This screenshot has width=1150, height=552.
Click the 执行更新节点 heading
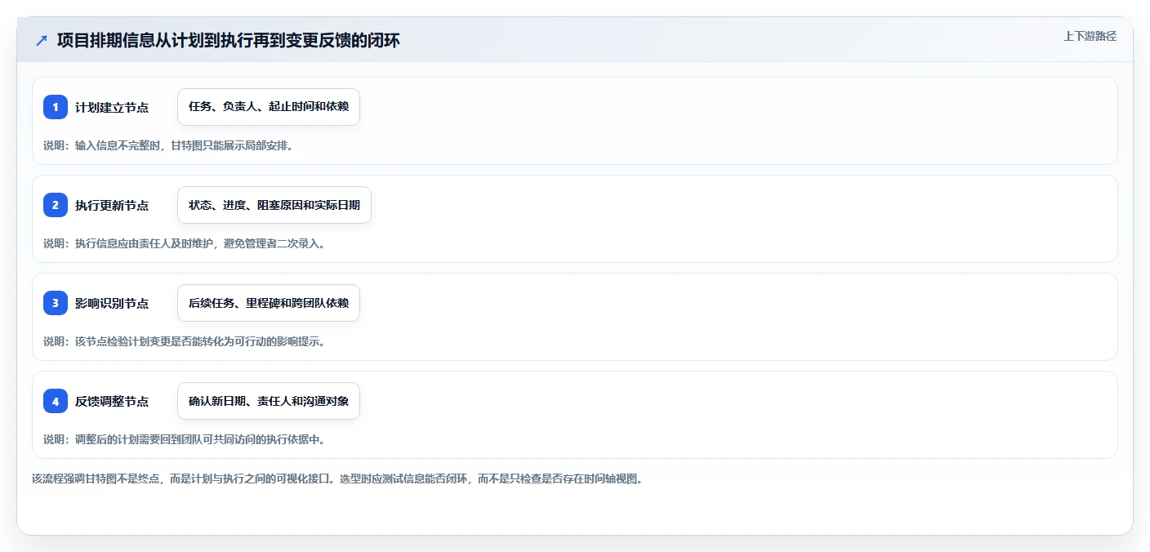pos(112,205)
